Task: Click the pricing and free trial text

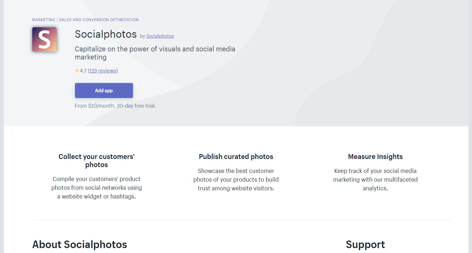Action: pos(115,106)
